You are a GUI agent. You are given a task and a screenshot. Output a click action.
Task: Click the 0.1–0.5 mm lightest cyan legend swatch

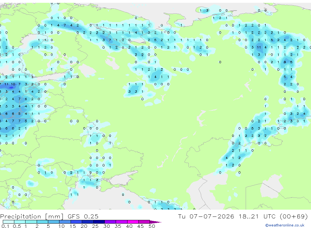8,222
